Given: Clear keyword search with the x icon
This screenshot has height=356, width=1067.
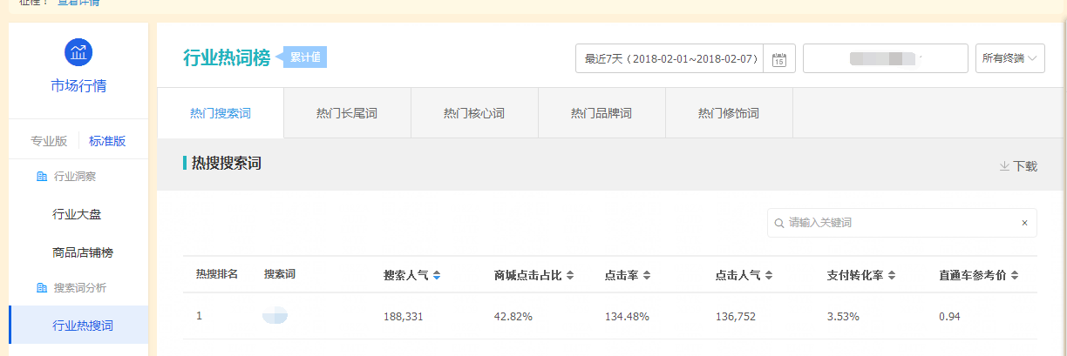Looking at the screenshot, I should [1024, 224].
